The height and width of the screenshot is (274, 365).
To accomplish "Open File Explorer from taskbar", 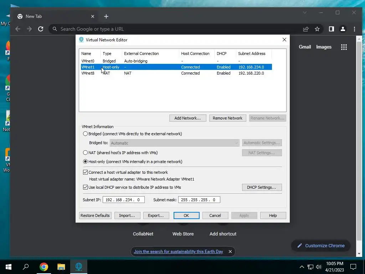I will [x=61, y=267].
